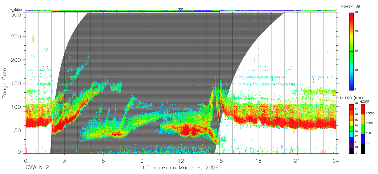Click x-axis tick label 9
The image size is (378, 174).
[x=142, y=161]
